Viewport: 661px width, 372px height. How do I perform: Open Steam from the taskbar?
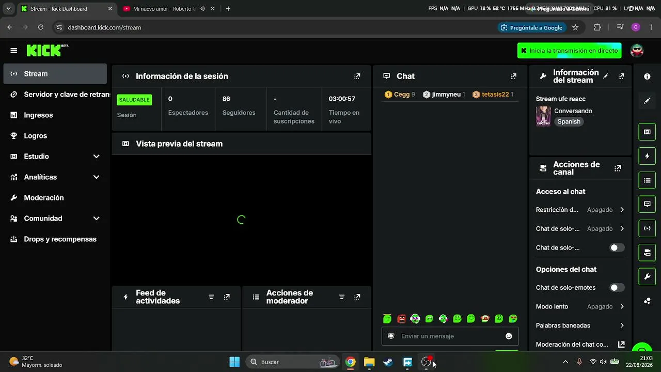[388, 362]
